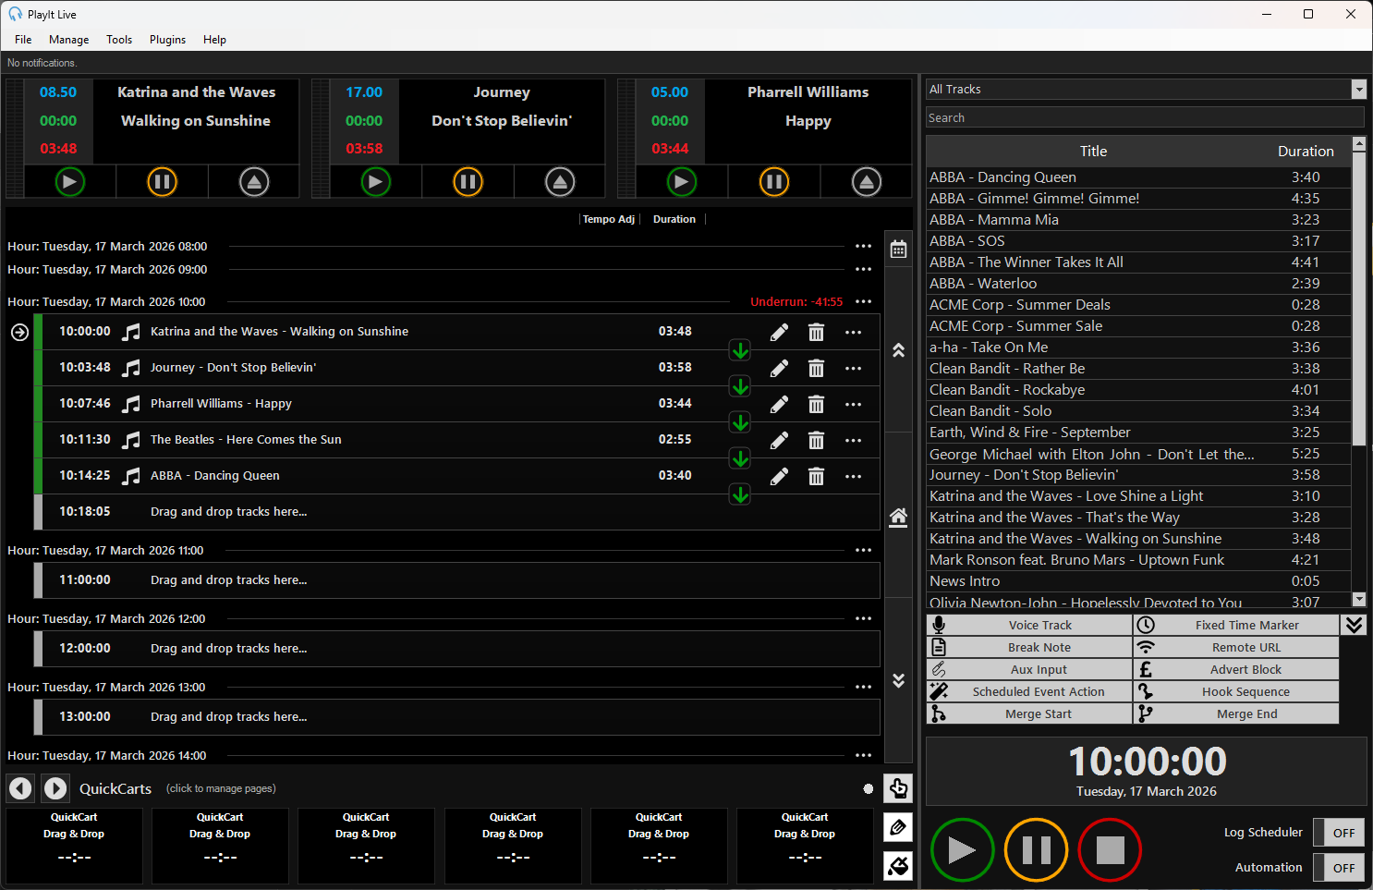The height and width of the screenshot is (890, 1373).
Task: Jump up using double chevron up icon
Action: (898, 350)
